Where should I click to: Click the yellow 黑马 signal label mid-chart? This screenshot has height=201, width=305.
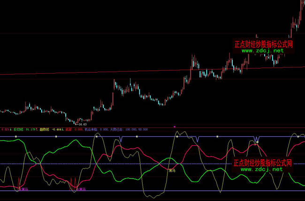click(172, 171)
